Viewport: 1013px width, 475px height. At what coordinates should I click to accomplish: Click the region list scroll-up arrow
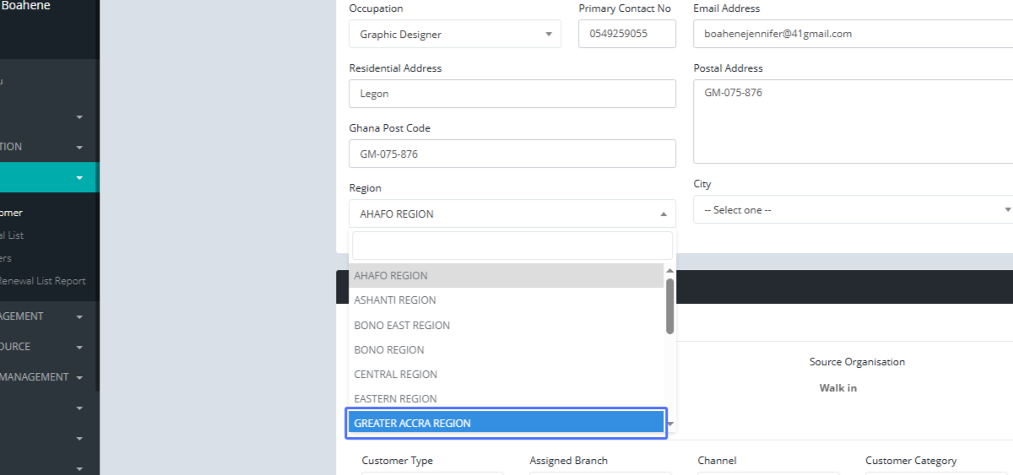pos(669,271)
